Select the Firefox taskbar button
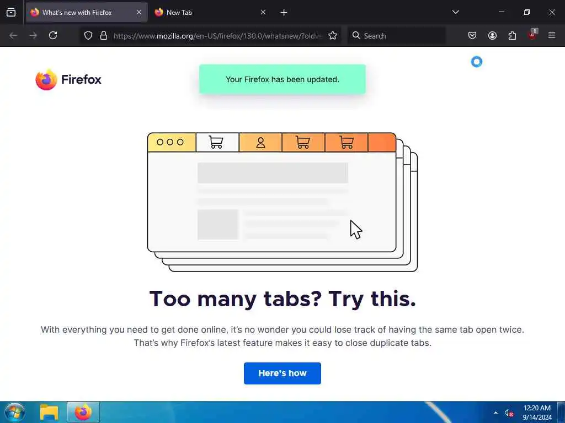Viewport: 565px width, 423px height. click(83, 412)
